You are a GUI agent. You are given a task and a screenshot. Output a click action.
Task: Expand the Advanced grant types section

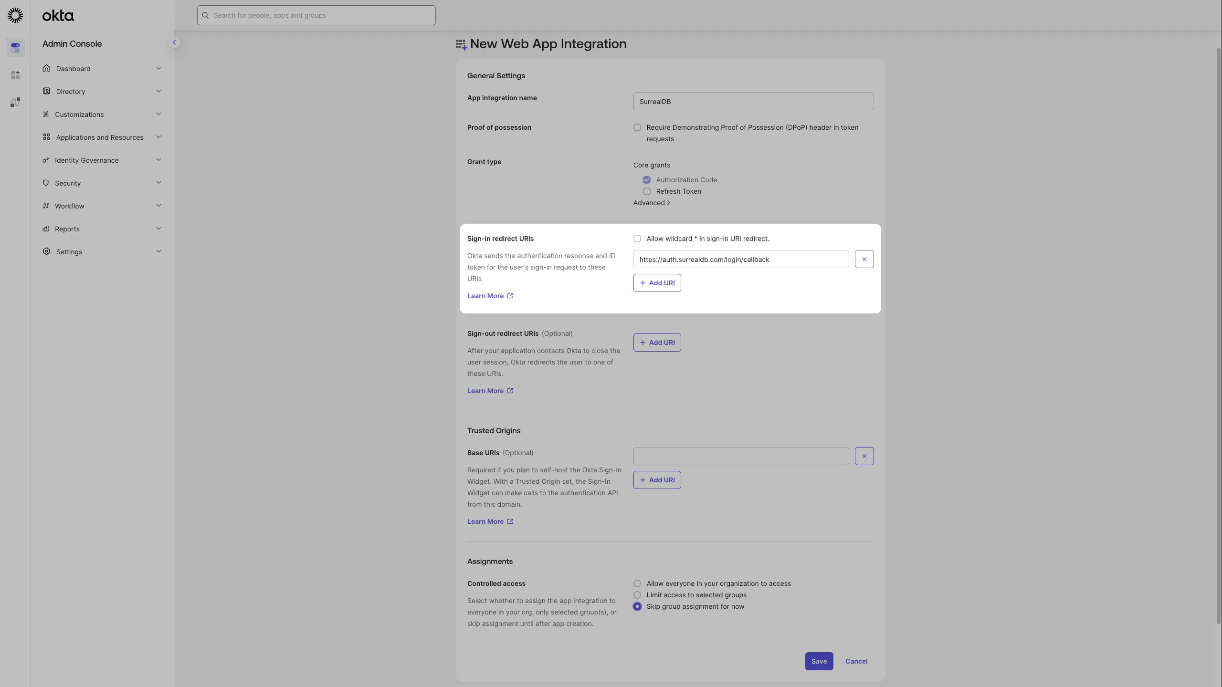click(x=652, y=203)
